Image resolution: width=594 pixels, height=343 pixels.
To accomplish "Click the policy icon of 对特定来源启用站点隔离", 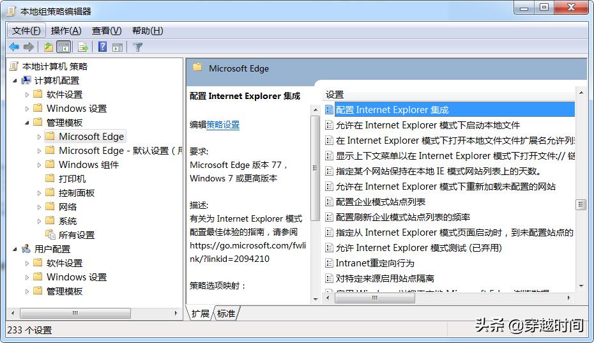I will point(329,278).
